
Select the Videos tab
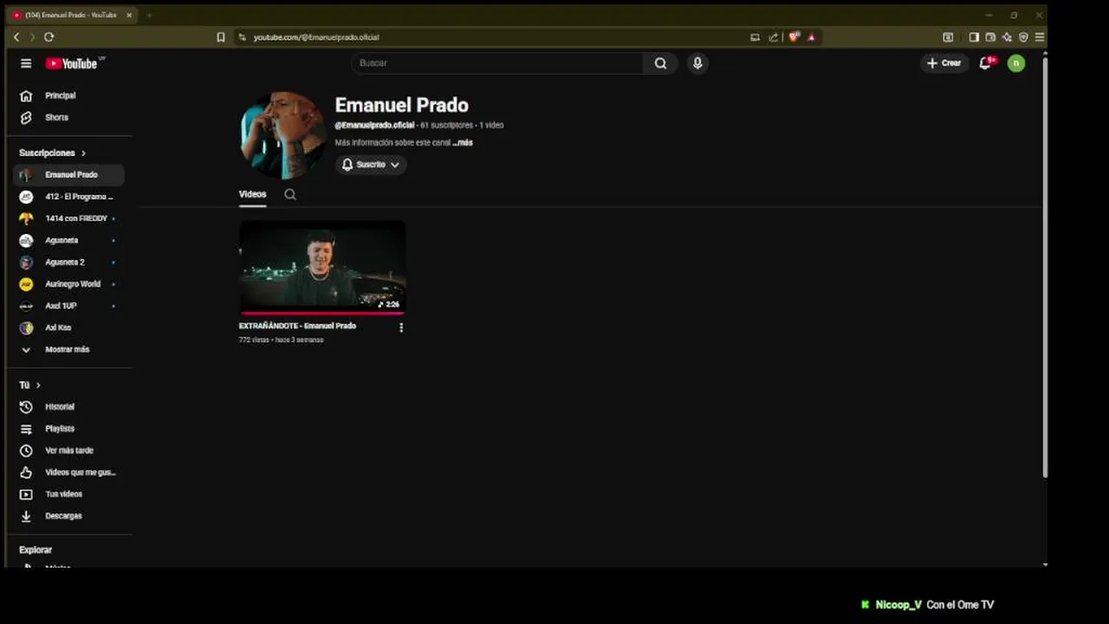[252, 194]
